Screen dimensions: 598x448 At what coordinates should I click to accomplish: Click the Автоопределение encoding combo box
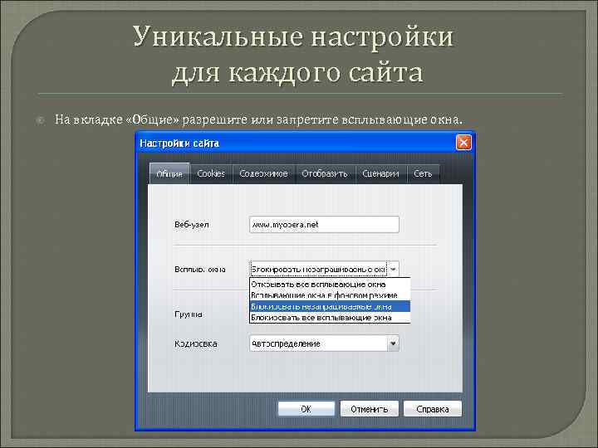(324, 343)
